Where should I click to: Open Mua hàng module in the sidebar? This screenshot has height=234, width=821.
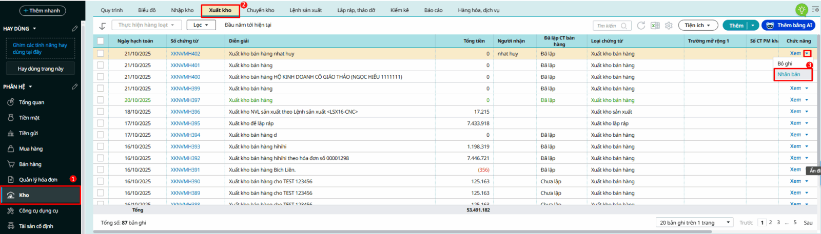tap(31, 149)
